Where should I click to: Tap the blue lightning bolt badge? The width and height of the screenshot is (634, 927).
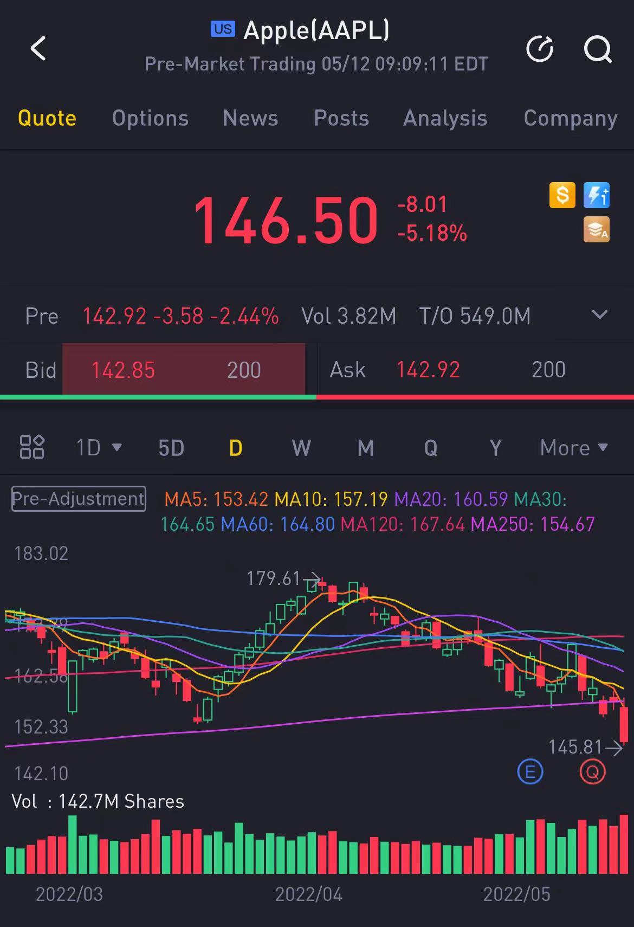pyautogui.click(x=597, y=195)
